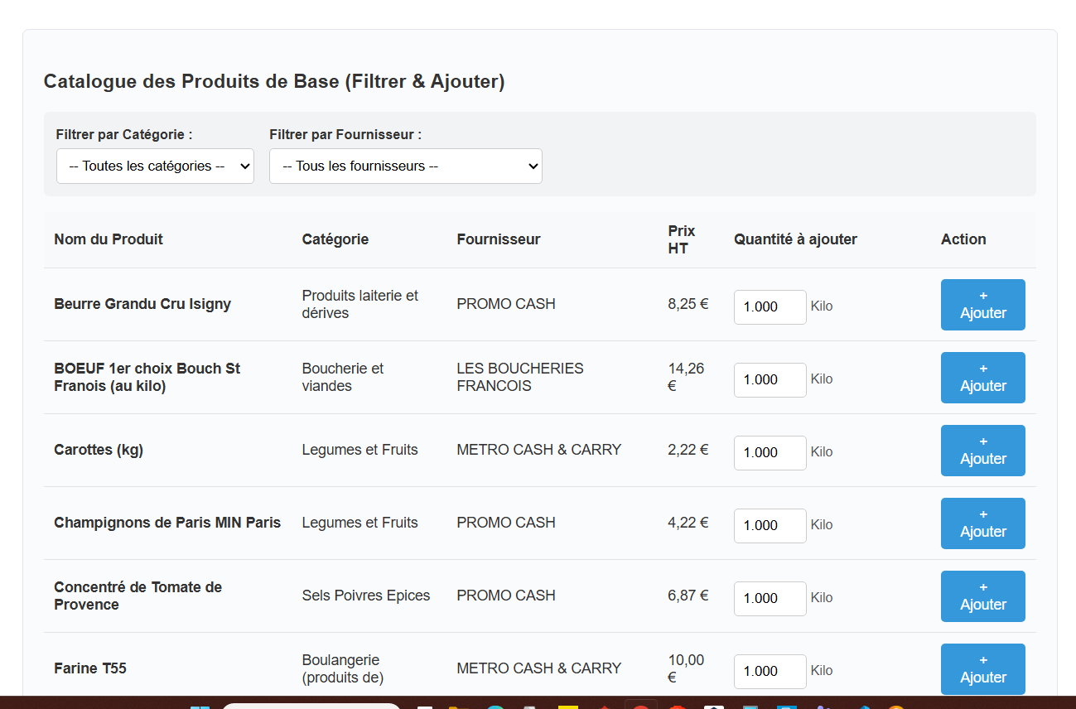The height and width of the screenshot is (709, 1076).
Task: Click the Fournisseur column header
Action: pyautogui.click(x=498, y=239)
